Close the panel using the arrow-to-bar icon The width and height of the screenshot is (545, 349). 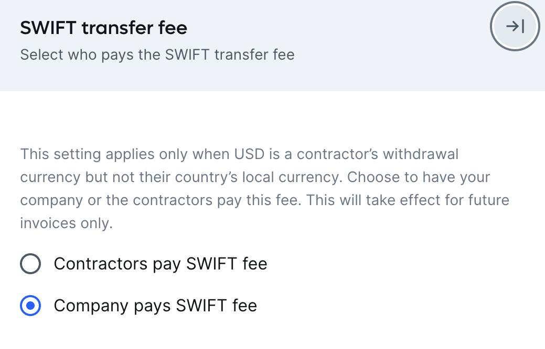click(x=515, y=26)
